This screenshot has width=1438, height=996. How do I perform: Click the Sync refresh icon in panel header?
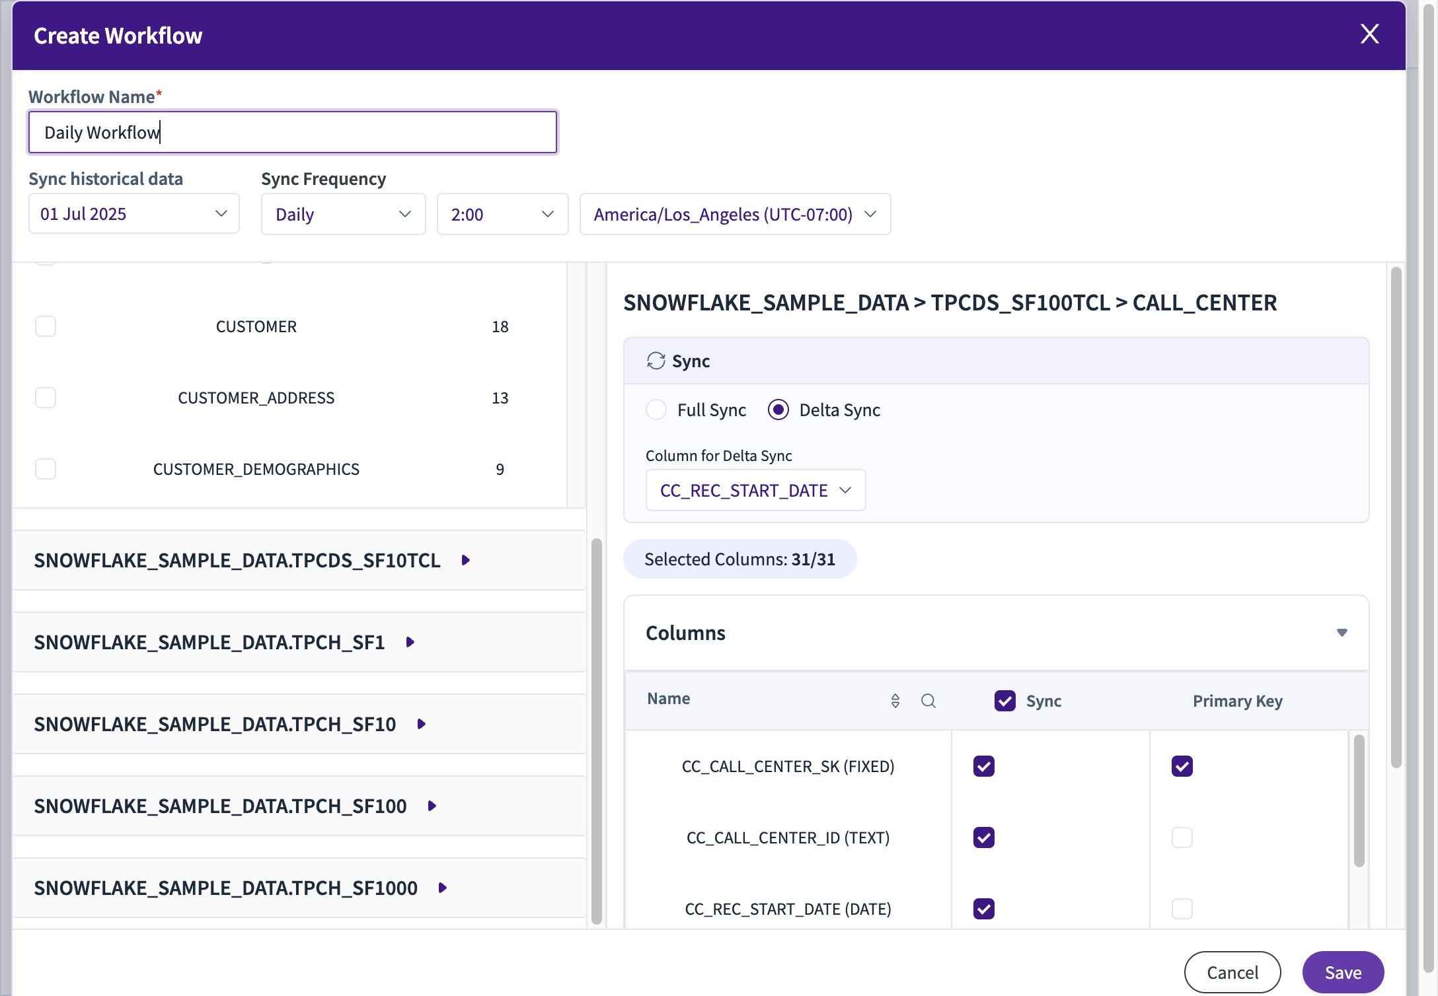pyautogui.click(x=656, y=361)
